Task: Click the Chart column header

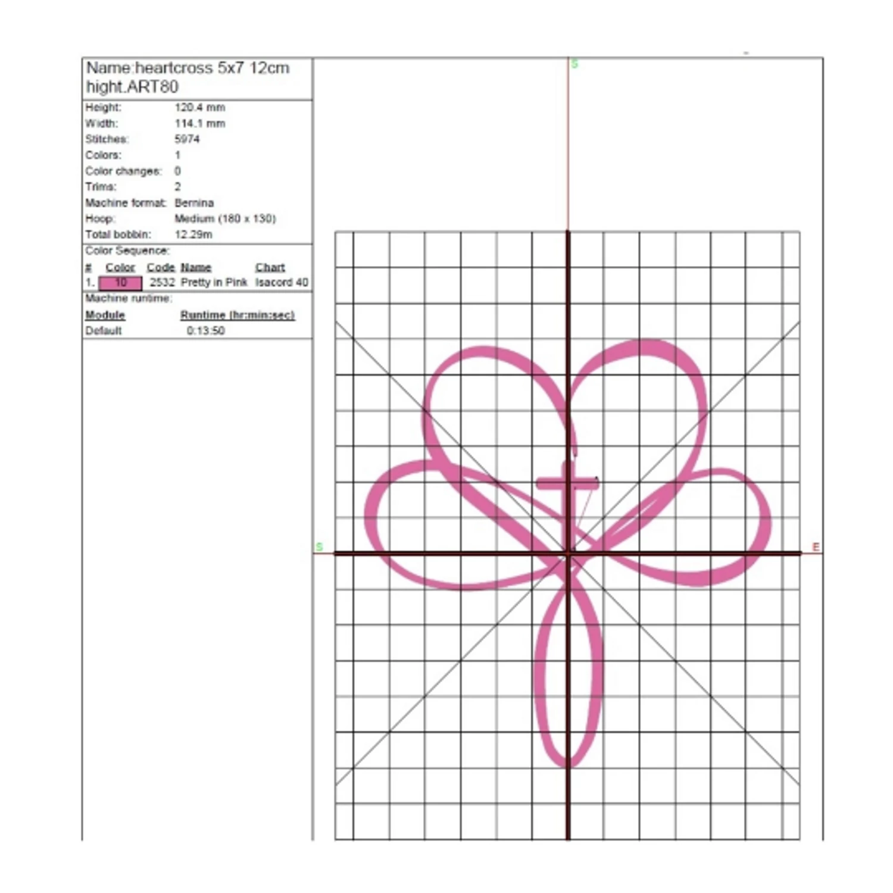Action: point(271,267)
